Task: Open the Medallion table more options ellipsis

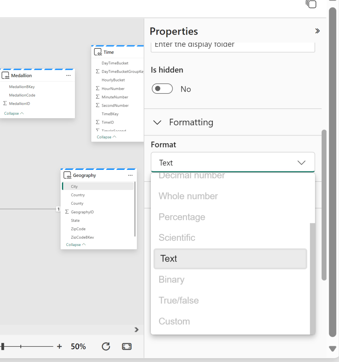Action: coord(68,76)
